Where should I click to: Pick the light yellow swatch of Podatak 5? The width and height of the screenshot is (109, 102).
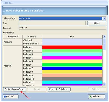72,61
